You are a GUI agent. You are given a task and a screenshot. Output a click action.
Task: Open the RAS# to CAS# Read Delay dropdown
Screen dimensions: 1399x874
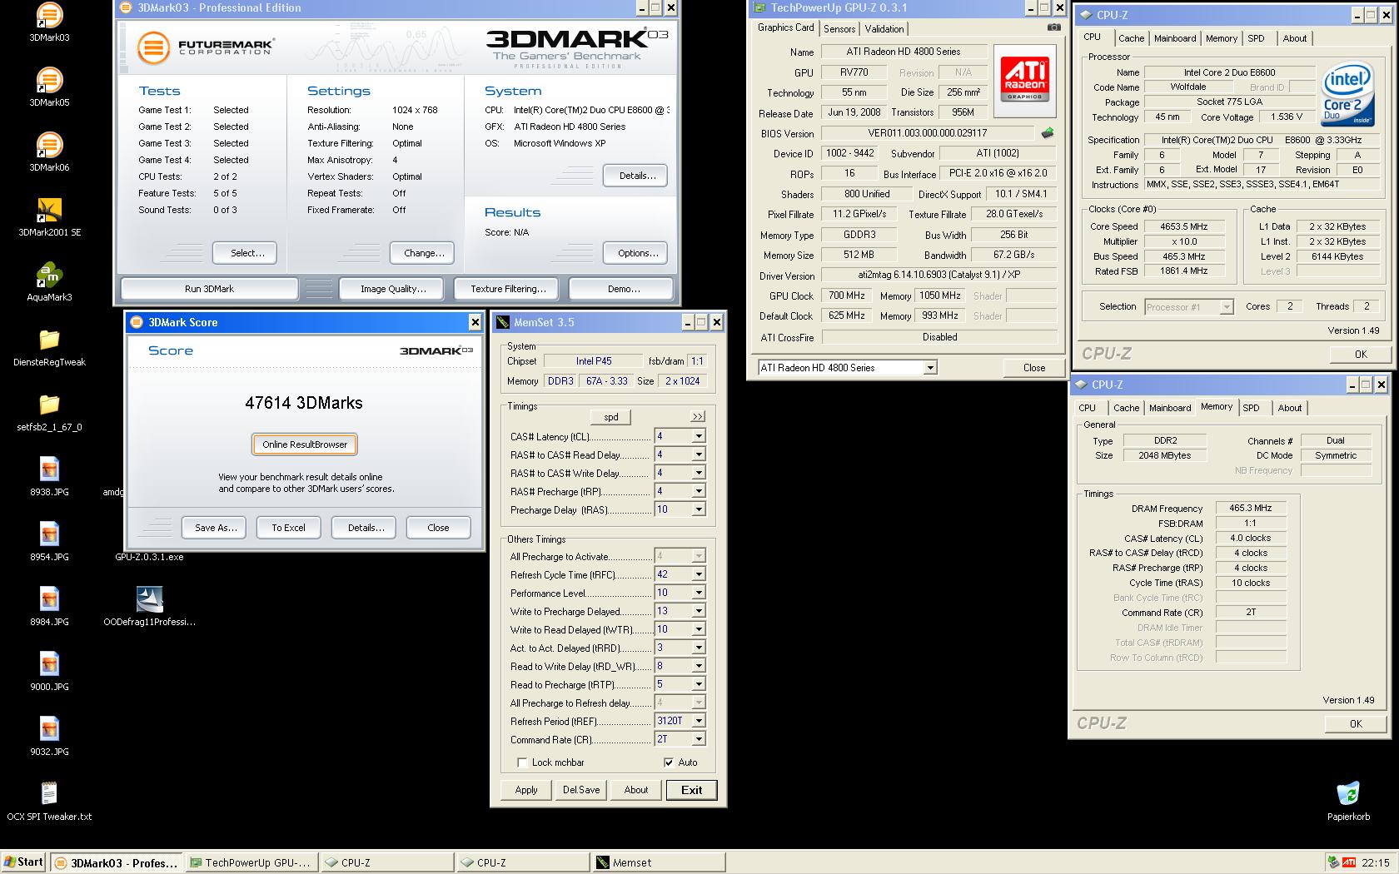[x=699, y=454]
